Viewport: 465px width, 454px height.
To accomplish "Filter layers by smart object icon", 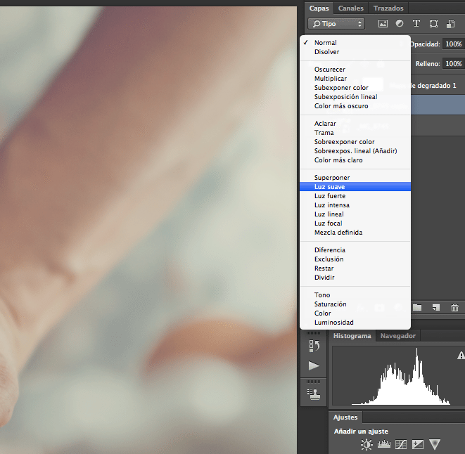I will click(451, 24).
